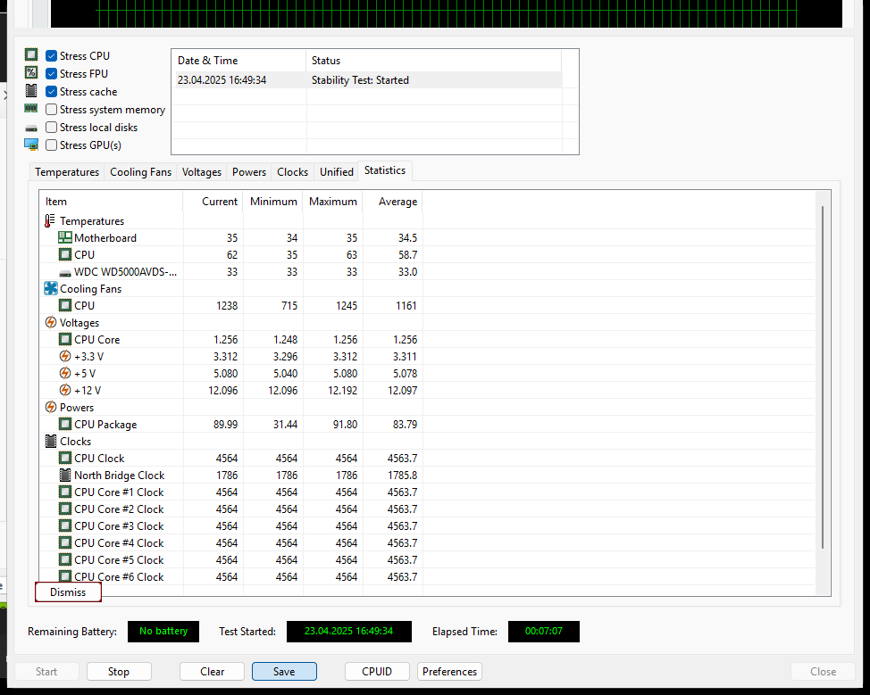The height and width of the screenshot is (695, 870).
Task: Click the Clocks category chip icon
Action: pos(50,442)
